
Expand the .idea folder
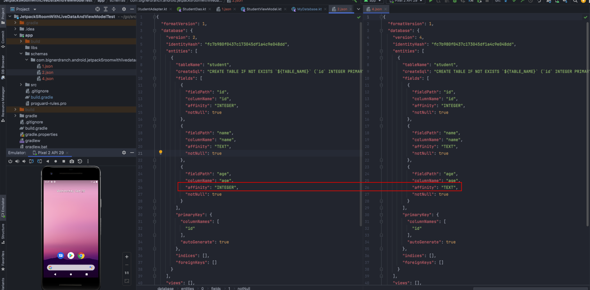pyautogui.click(x=16, y=29)
